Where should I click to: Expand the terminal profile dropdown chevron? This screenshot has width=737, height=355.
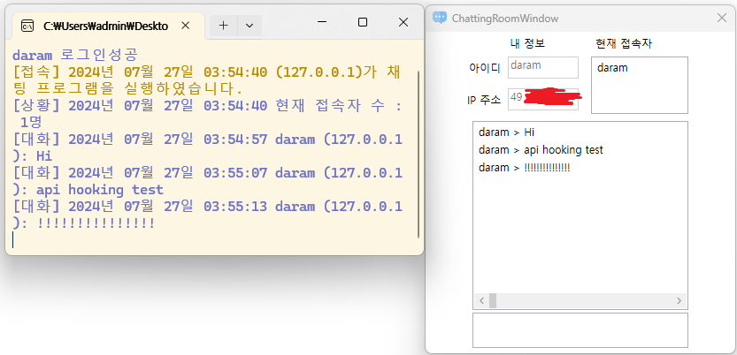pos(249,26)
